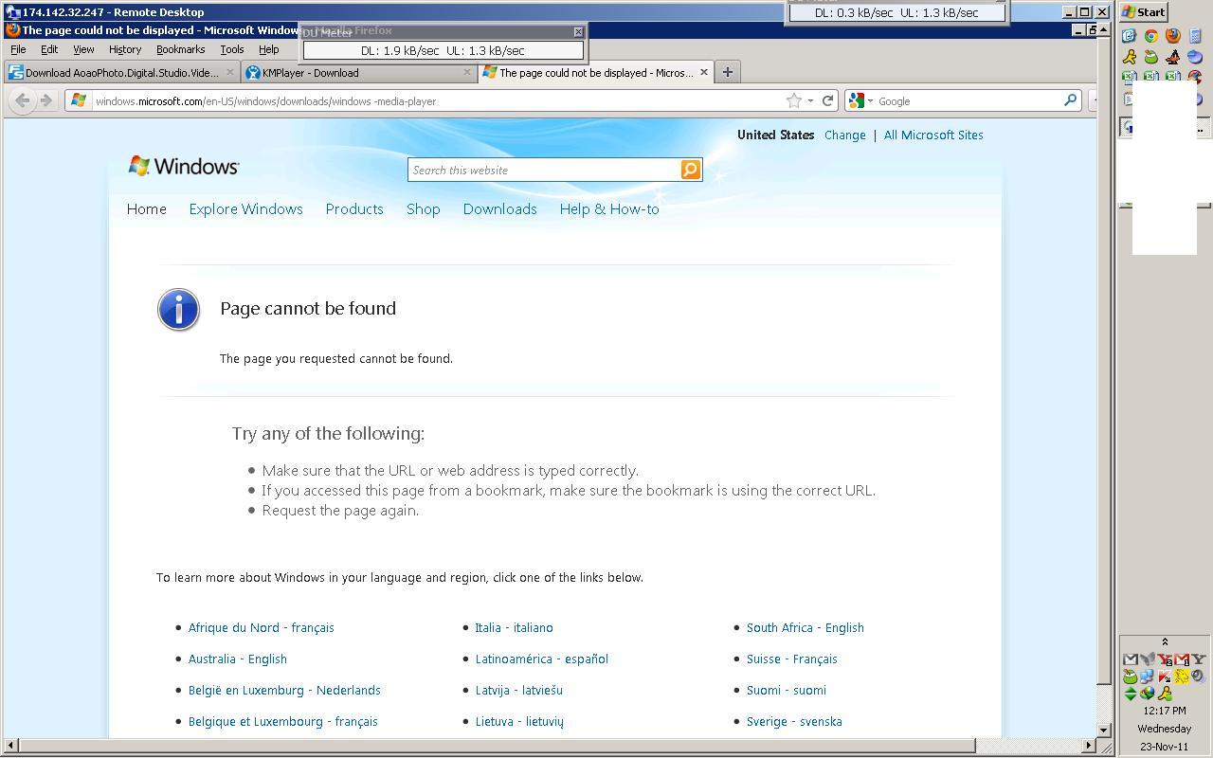Click the Start button
This screenshot has width=1213, height=758.
[x=1145, y=12]
